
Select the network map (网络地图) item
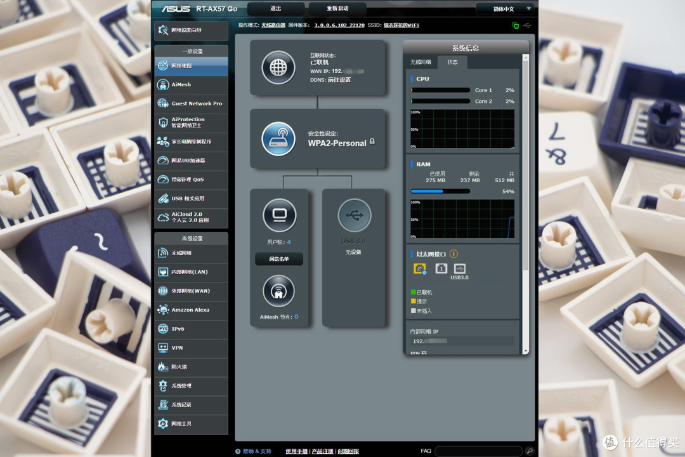(x=191, y=65)
